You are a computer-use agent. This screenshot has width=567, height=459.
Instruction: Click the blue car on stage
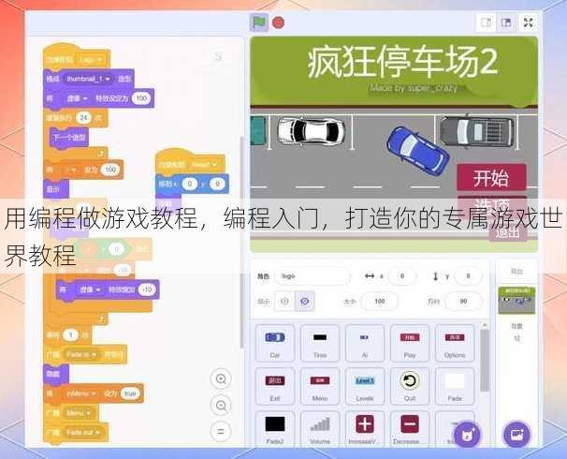418,151
